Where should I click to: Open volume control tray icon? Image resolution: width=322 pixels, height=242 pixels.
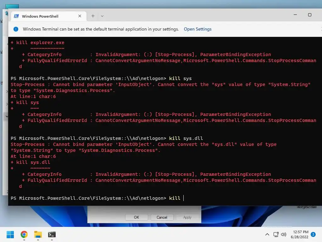(284, 234)
